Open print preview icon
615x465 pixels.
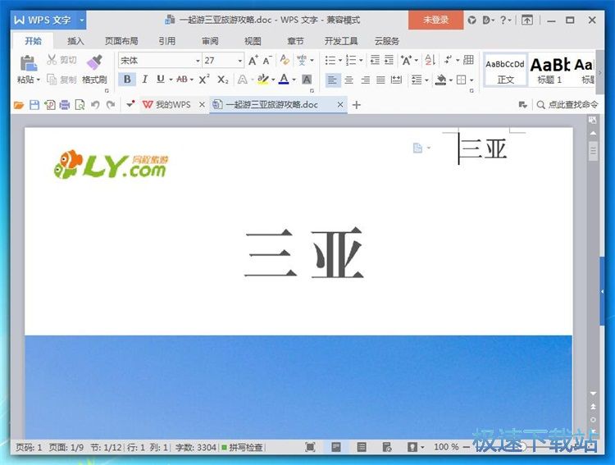click(80, 105)
